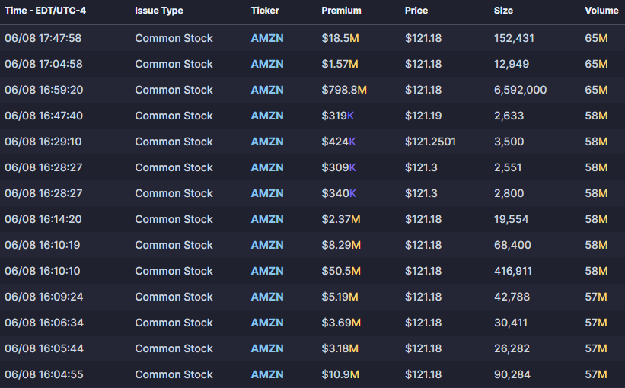This screenshot has height=388, width=625.
Task: Open AMZN ticker in the 16:47:40 row
Action: click(267, 116)
